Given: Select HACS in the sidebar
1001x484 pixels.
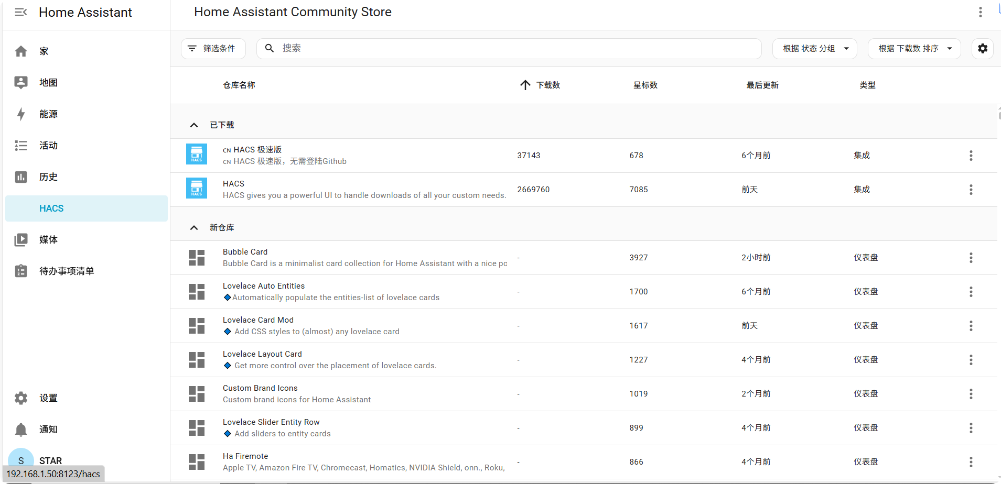Looking at the screenshot, I should [x=51, y=208].
